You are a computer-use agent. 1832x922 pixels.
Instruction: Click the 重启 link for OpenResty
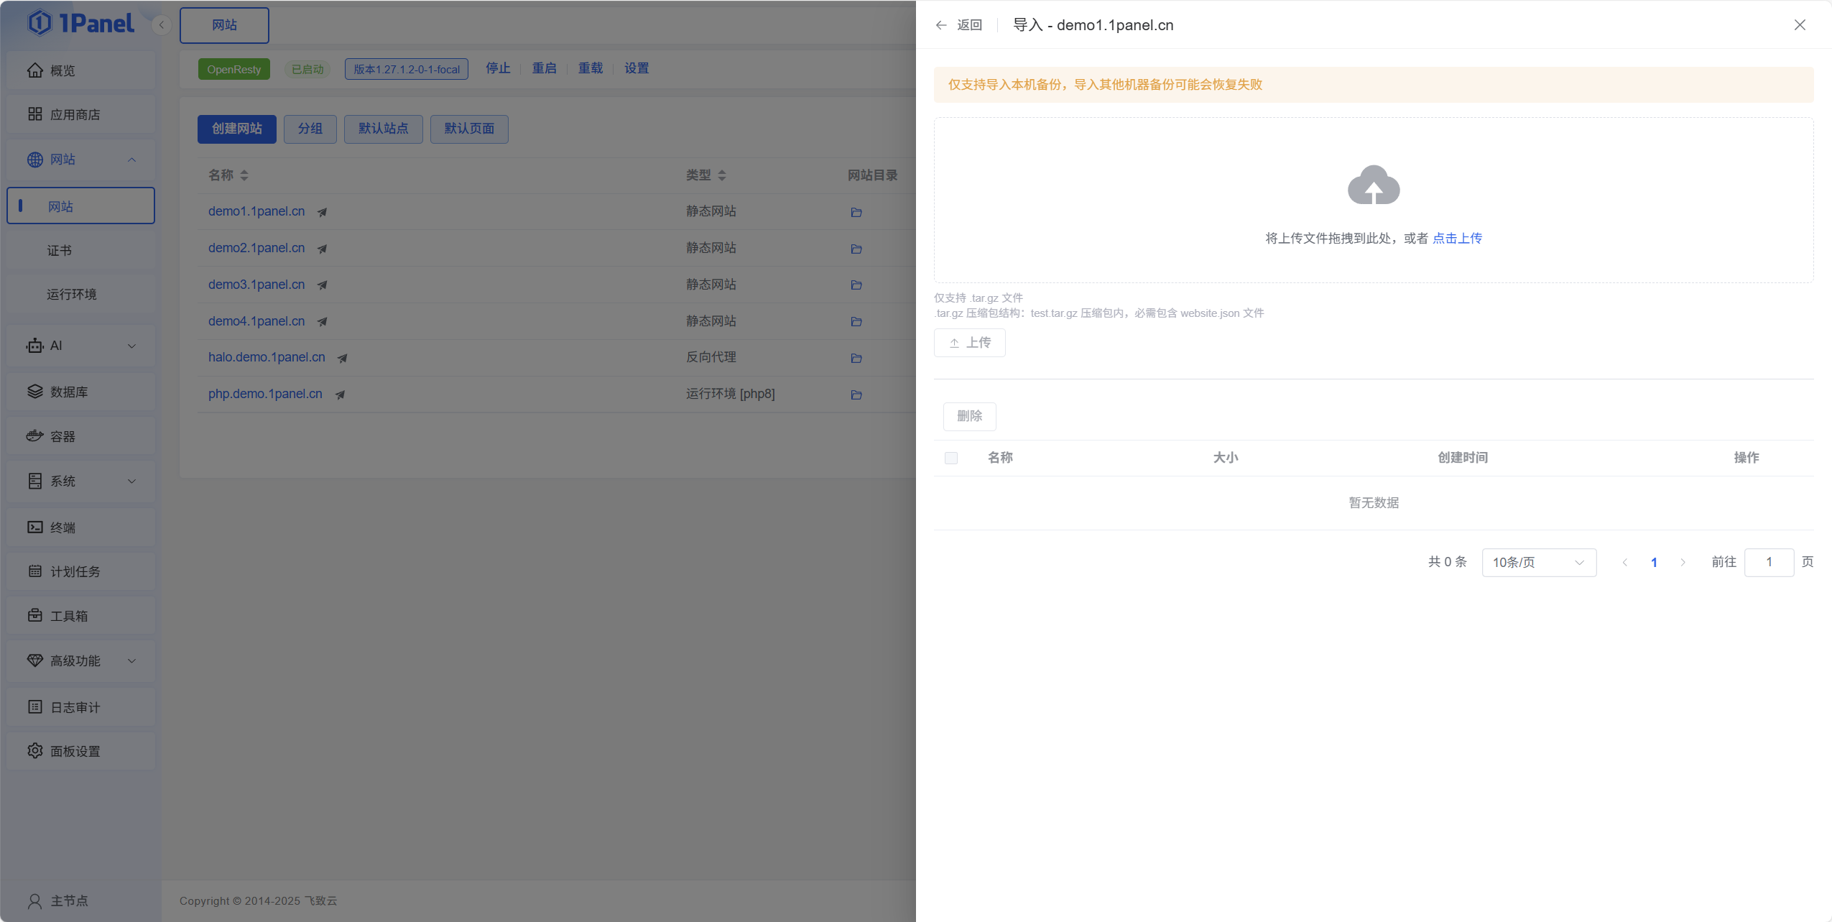click(544, 68)
